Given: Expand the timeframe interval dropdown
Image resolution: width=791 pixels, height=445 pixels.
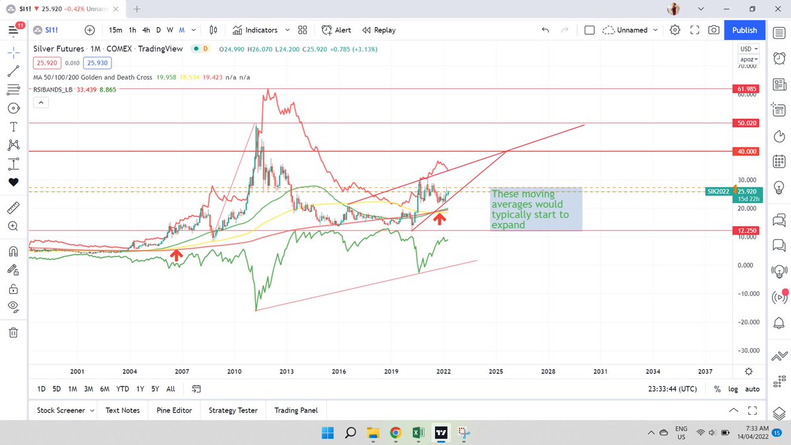Looking at the screenshot, I should coord(194,30).
